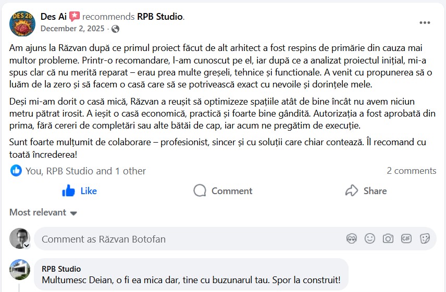Open the Des Ai profile name link
446x292 pixels.
click(x=54, y=17)
